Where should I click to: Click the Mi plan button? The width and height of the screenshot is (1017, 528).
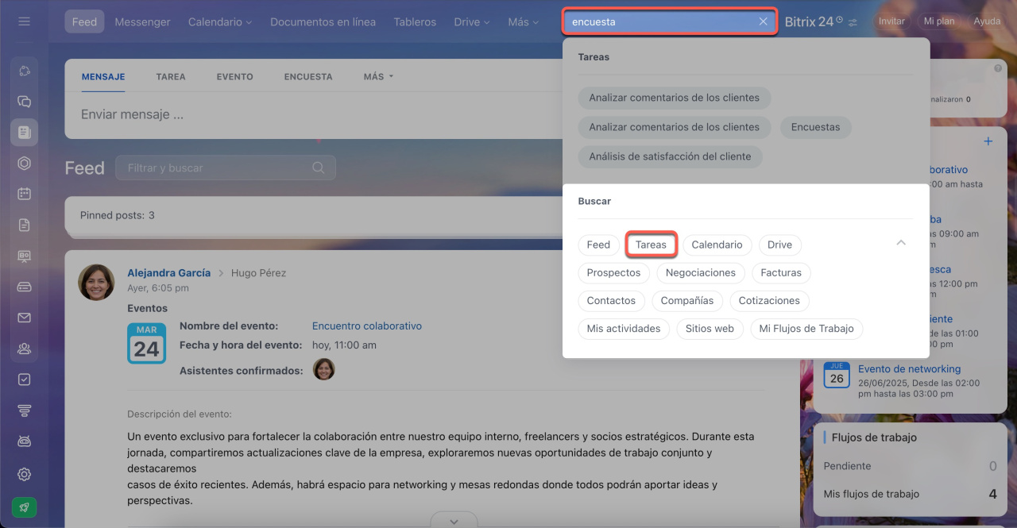point(939,21)
